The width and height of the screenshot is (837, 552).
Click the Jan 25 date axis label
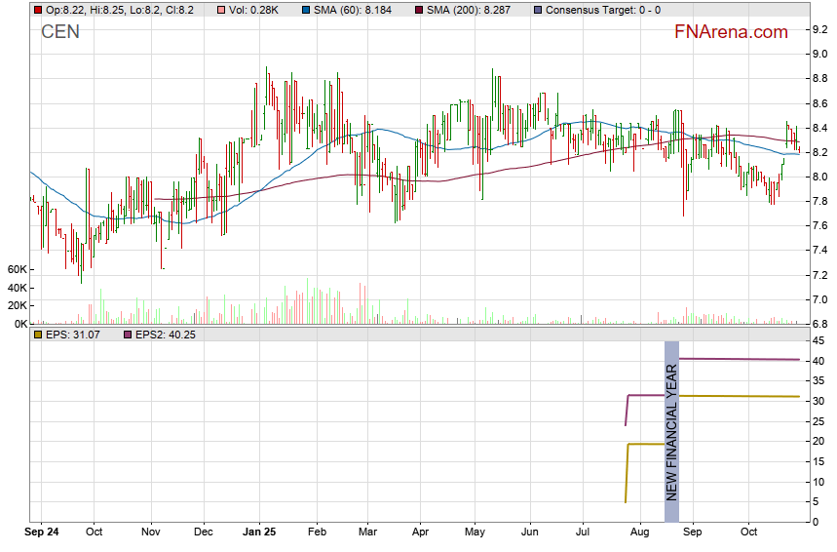point(259,532)
